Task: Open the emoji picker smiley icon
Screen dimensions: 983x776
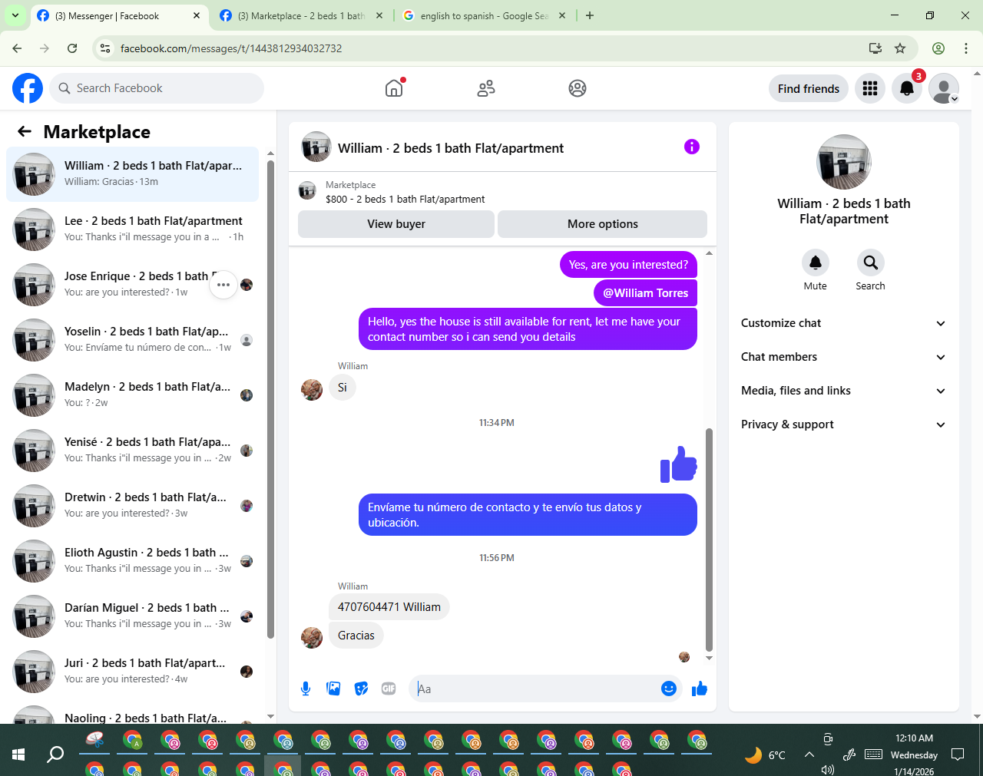Action: coord(669,688)
